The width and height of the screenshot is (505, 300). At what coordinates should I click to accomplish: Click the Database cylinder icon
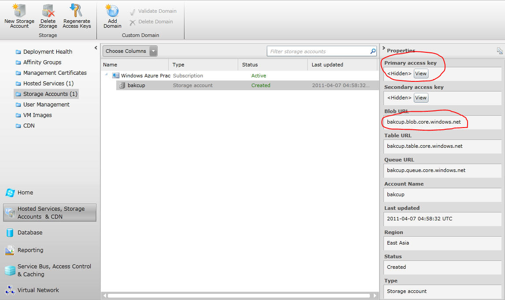click(x=10, y=233)
